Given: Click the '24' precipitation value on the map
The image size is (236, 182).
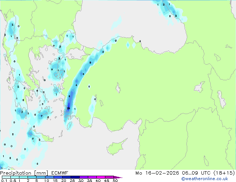Looking at the screenshot, I should click(x=68, y=108).
